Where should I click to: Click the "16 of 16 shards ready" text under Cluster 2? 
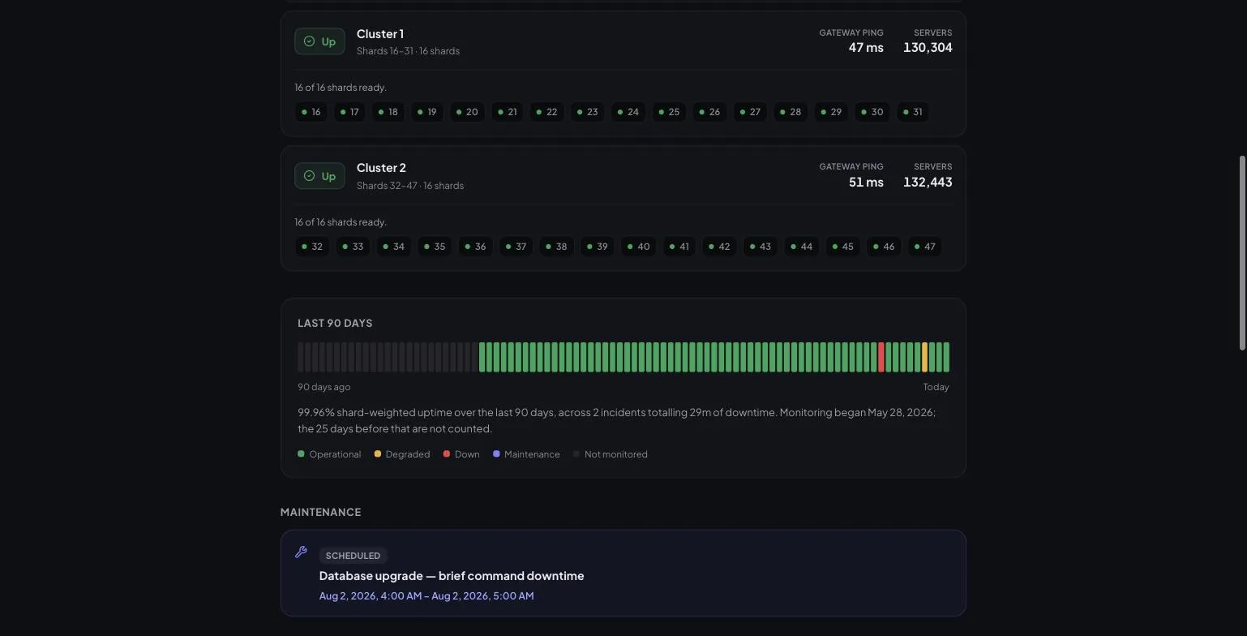point(341,222)
